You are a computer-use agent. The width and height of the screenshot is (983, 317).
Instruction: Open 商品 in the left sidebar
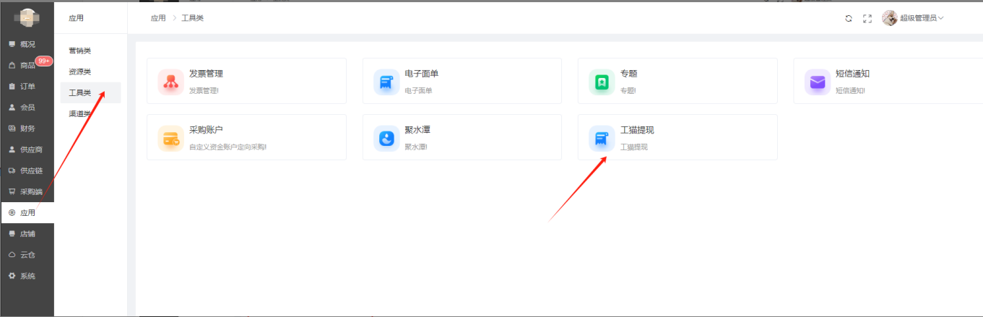pyautogui.click(x=27, y=66)
